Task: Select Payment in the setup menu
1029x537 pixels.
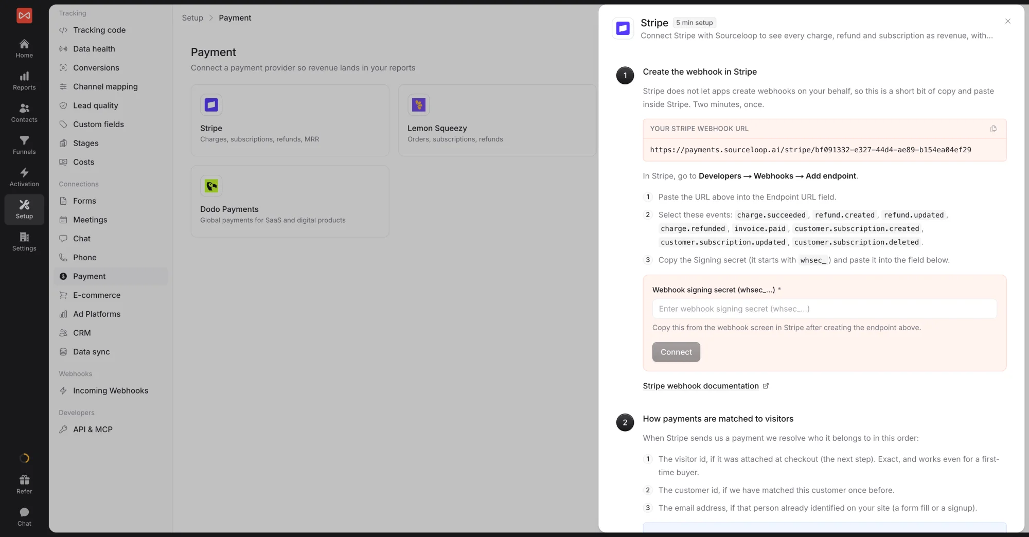Action: (x=111, y=276)
